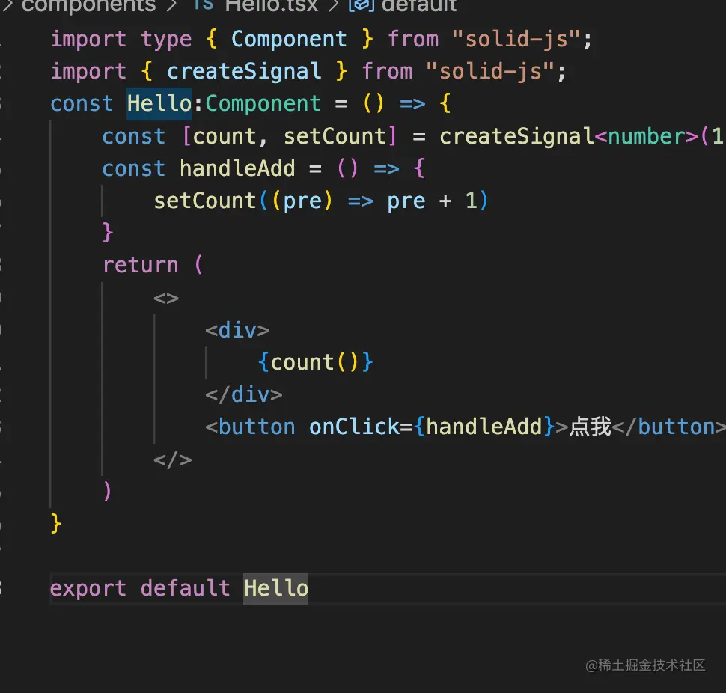Image resolution: width=726 pixels, height=693 pixels.
Task: Click the setCount name in destructuring
Action: pos(335,136)
